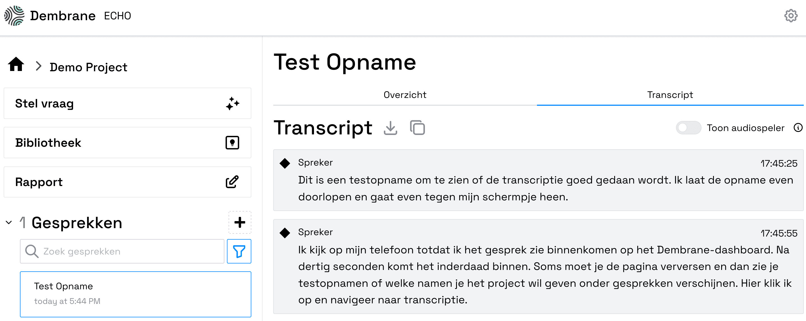
Task: Select the Transcript tab
Action: click(x=670, y=95)
